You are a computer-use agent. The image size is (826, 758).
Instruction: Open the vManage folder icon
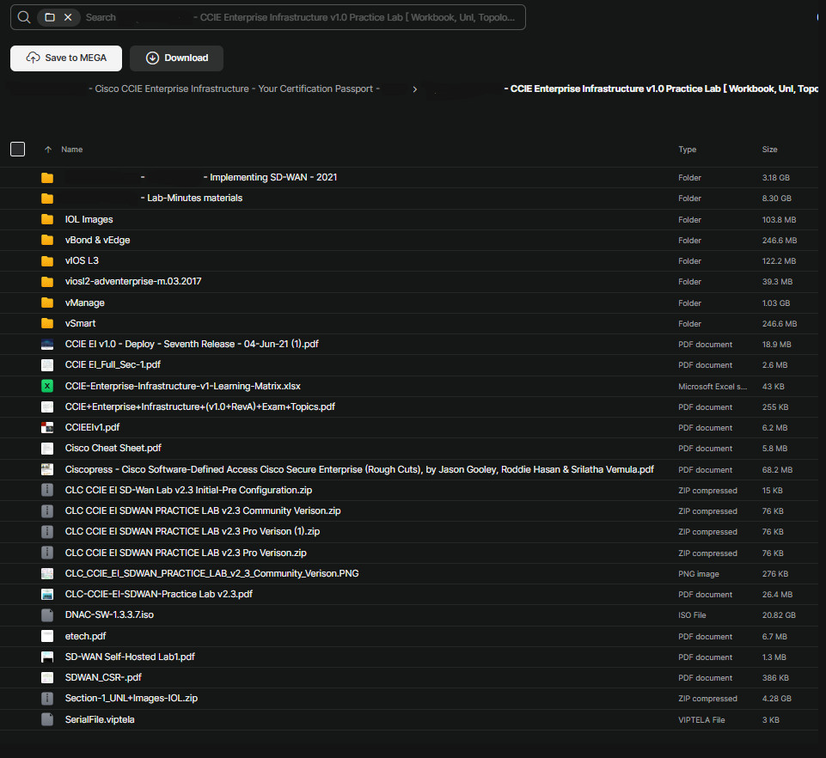[47, 303]
